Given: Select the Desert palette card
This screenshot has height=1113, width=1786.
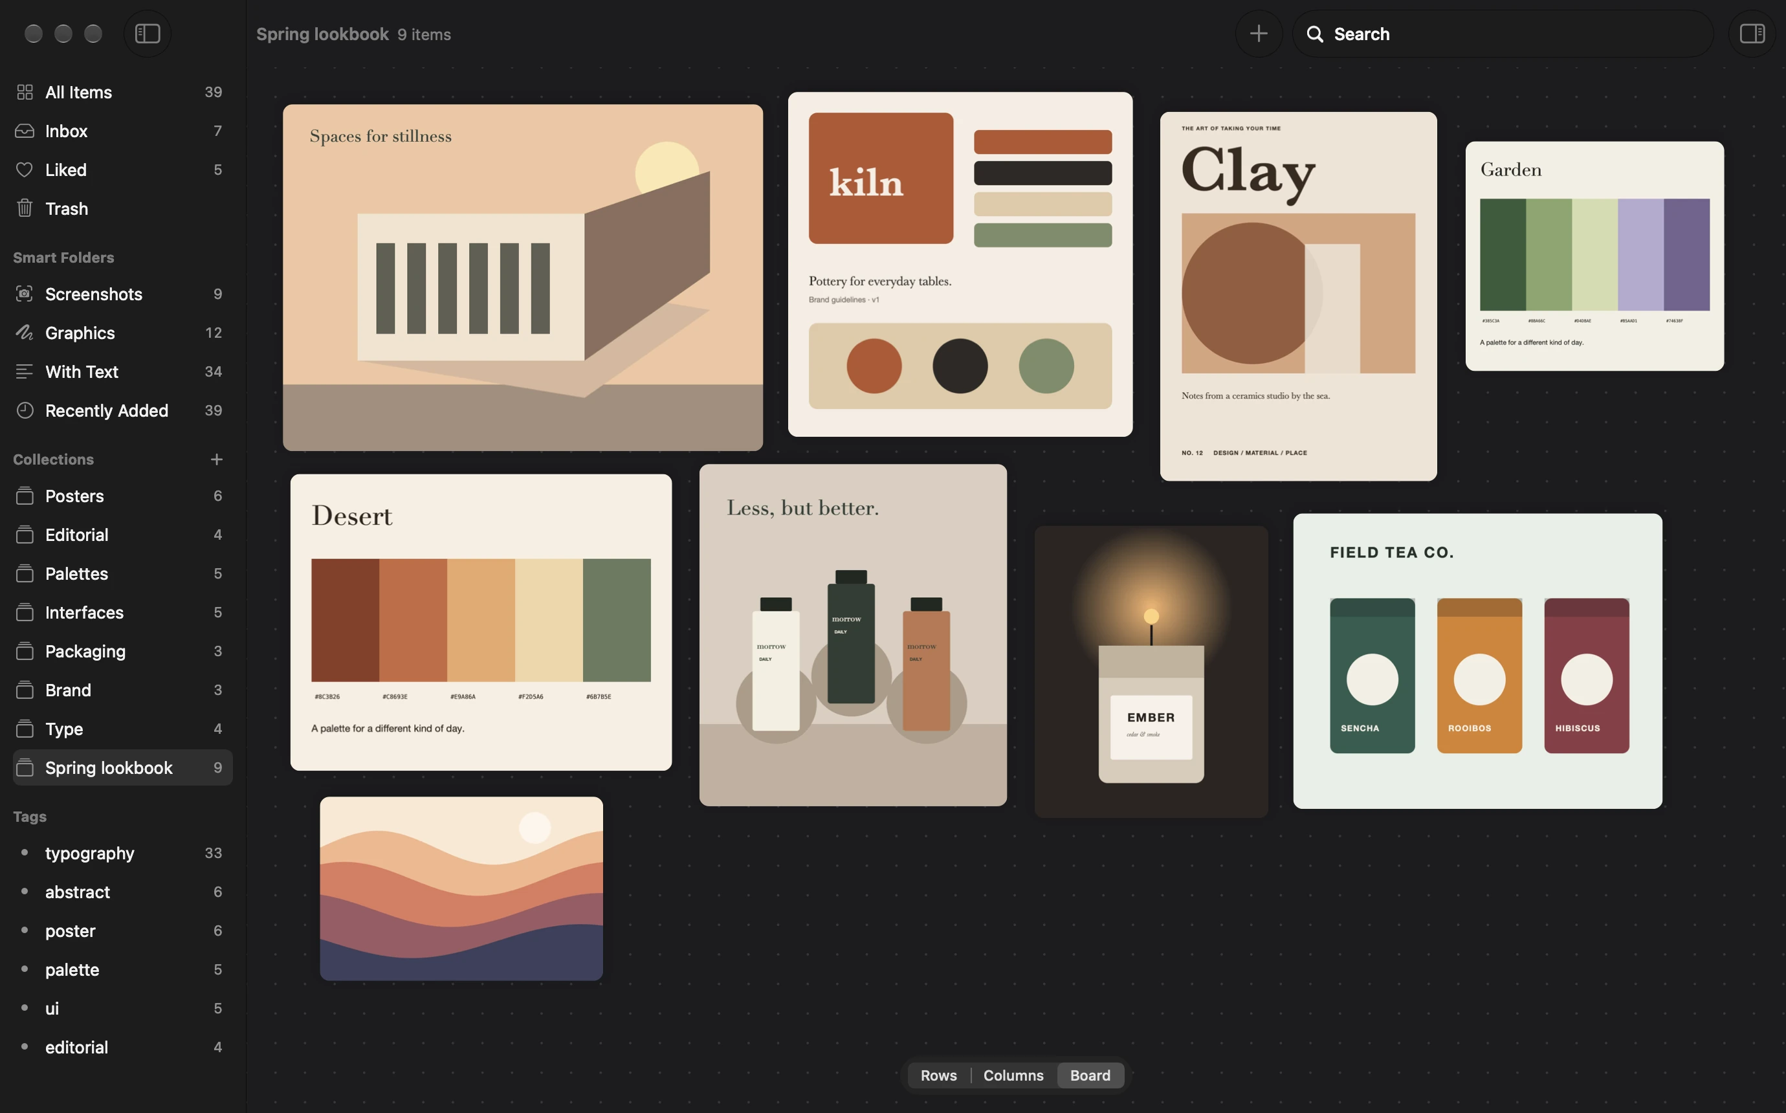Looking at the screenshot, I should pyautogui.click(x=481, y=623).
